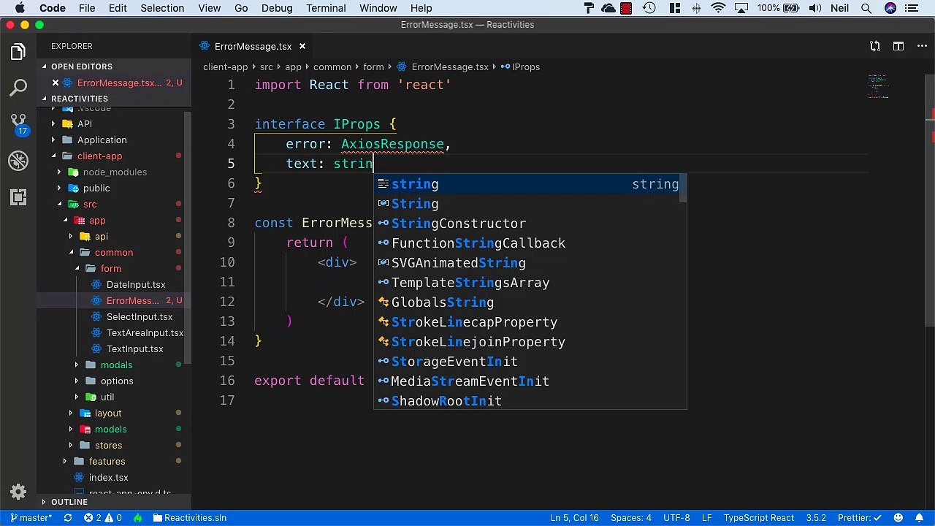Click the Reactivities.sln status bar item

tap(189, 517)
